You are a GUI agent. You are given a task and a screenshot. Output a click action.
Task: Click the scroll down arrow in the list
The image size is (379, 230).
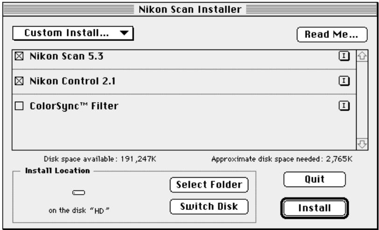[362, 144]
